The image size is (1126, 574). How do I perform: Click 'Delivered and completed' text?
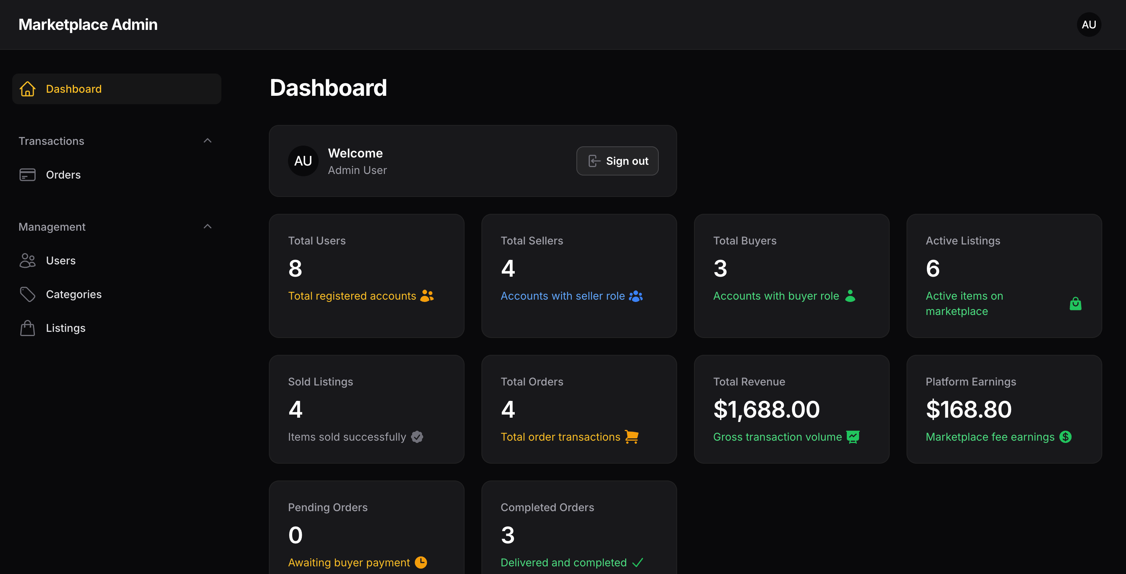[563, 562]
